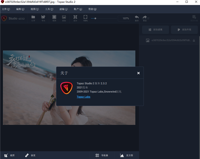
Task: Open the 文件 (File) menu
Action: [x=6, y=9]
